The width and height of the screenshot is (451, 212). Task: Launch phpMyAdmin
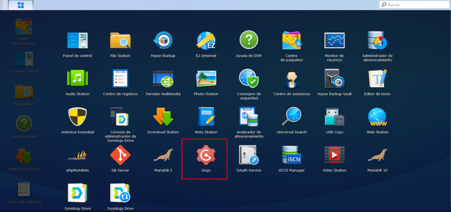click(x=78, y=155)
